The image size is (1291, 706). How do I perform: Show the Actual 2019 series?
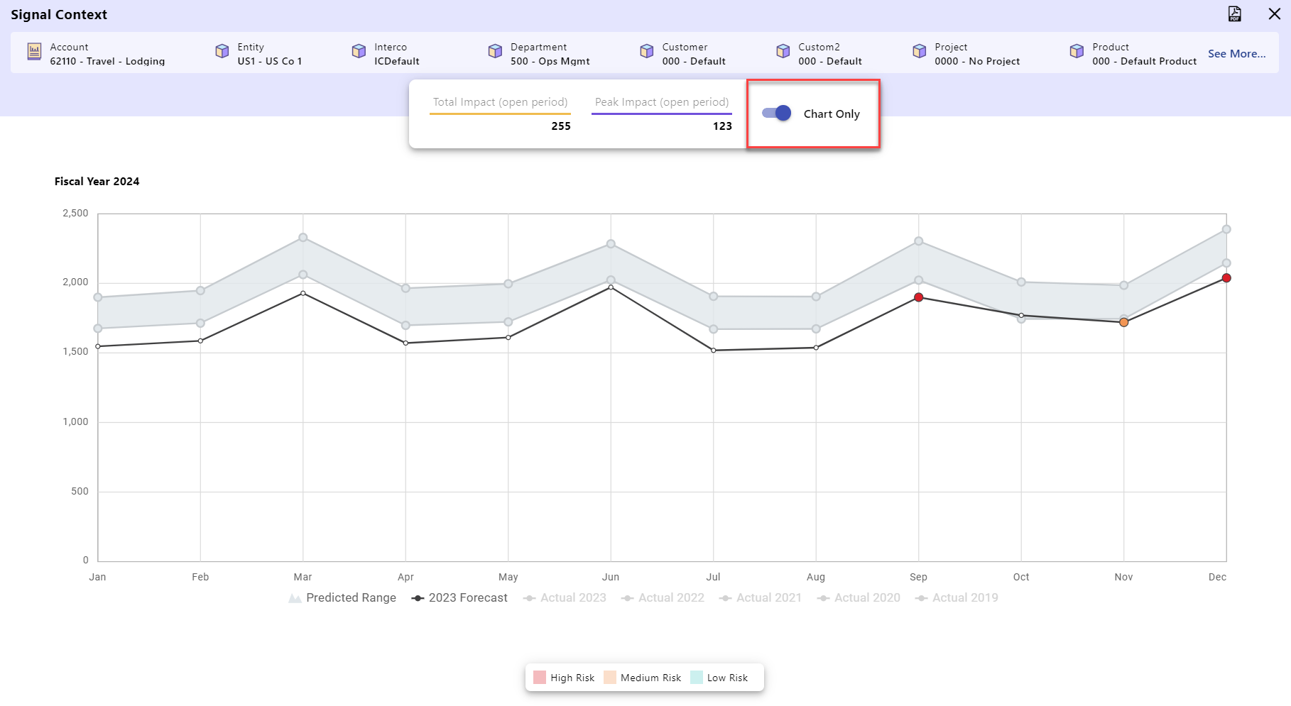[x=957, y=598]
